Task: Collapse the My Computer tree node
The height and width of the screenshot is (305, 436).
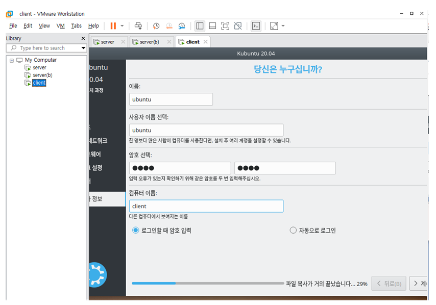Action: [x=12, y=60]
